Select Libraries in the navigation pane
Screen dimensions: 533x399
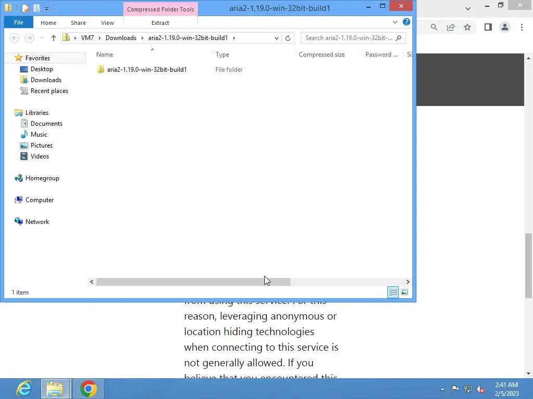click(x=37, y=113)
